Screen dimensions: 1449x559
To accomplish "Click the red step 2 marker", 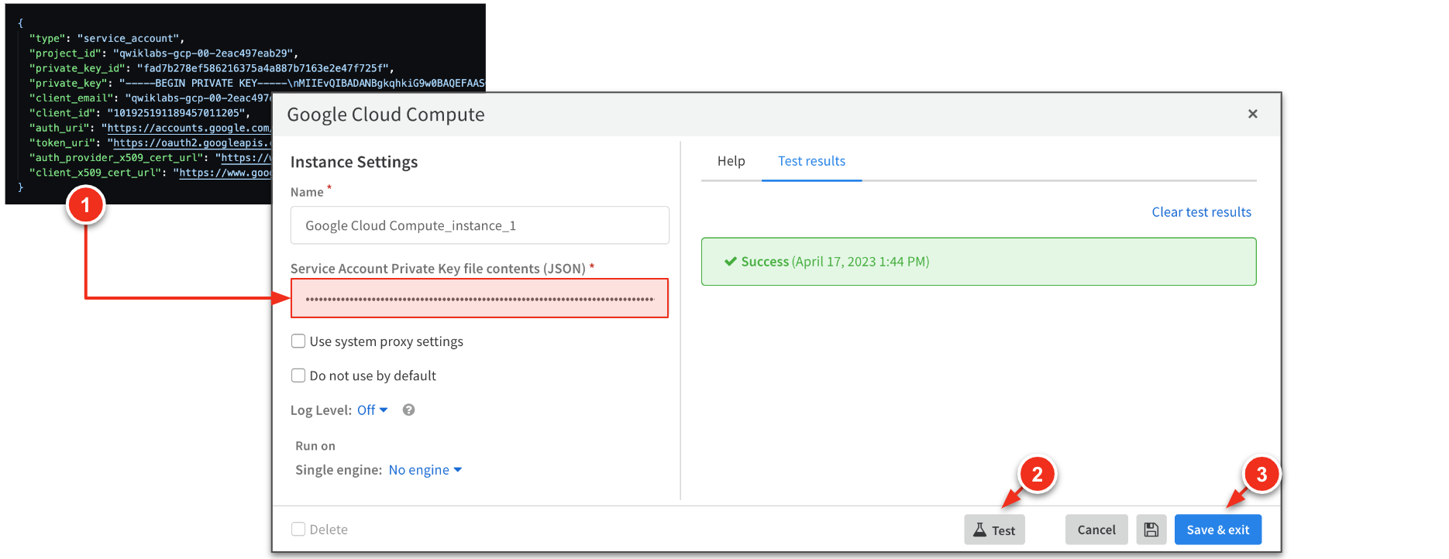I will [x=1037, y=474].
